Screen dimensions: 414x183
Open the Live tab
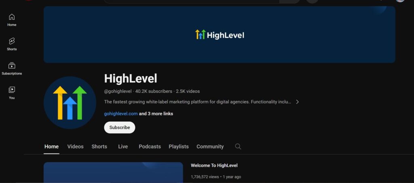click(x=123, y=147)
